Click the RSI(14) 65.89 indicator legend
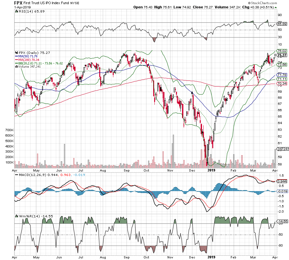Image resolution: width=289 pixels, height=260 pixels. 32,12
